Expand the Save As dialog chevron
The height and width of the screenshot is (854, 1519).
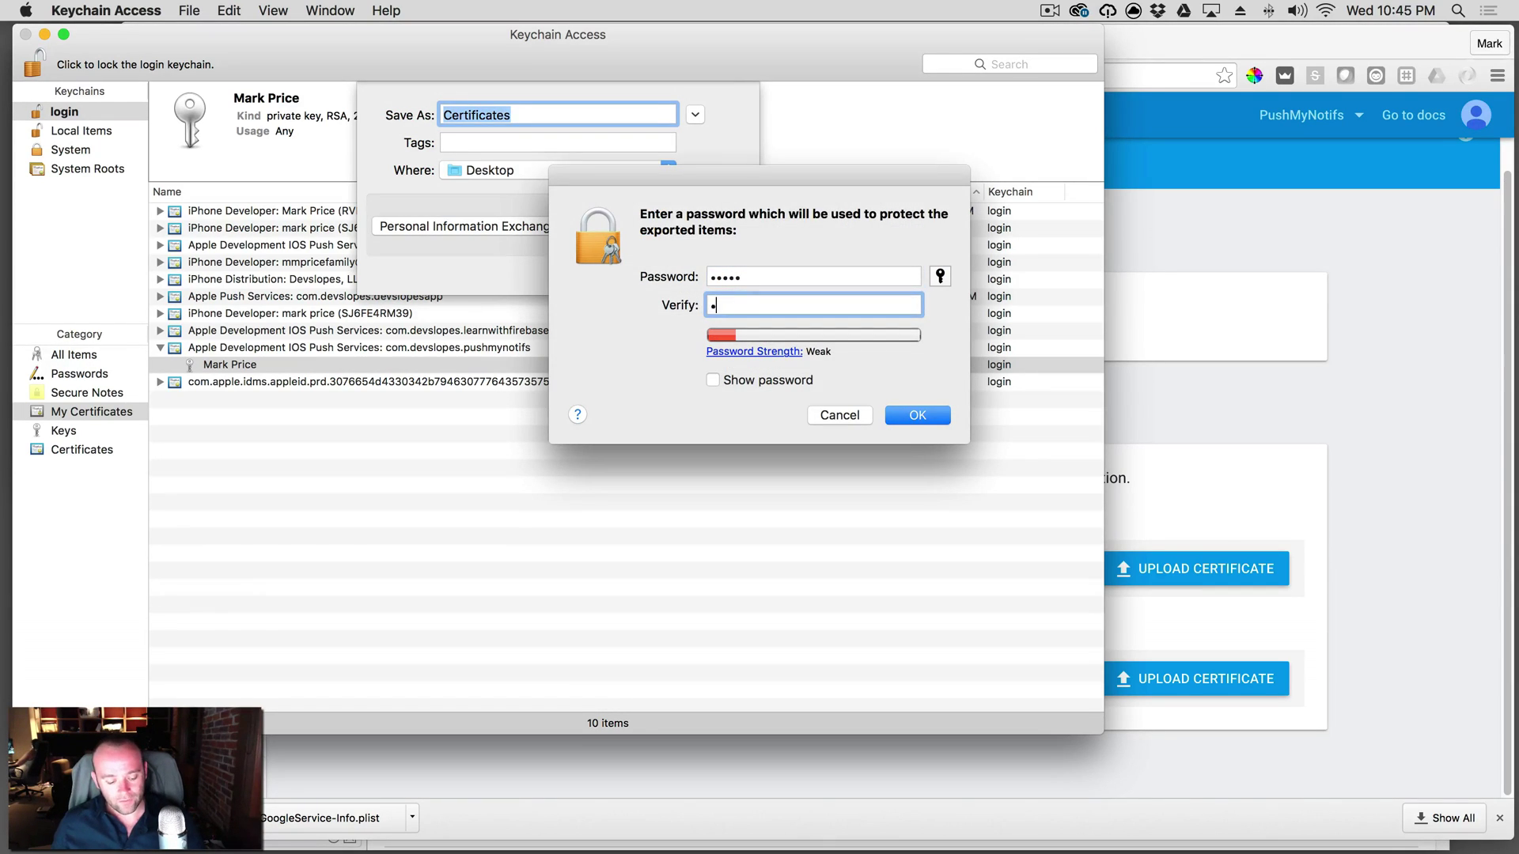click(695, 115)
